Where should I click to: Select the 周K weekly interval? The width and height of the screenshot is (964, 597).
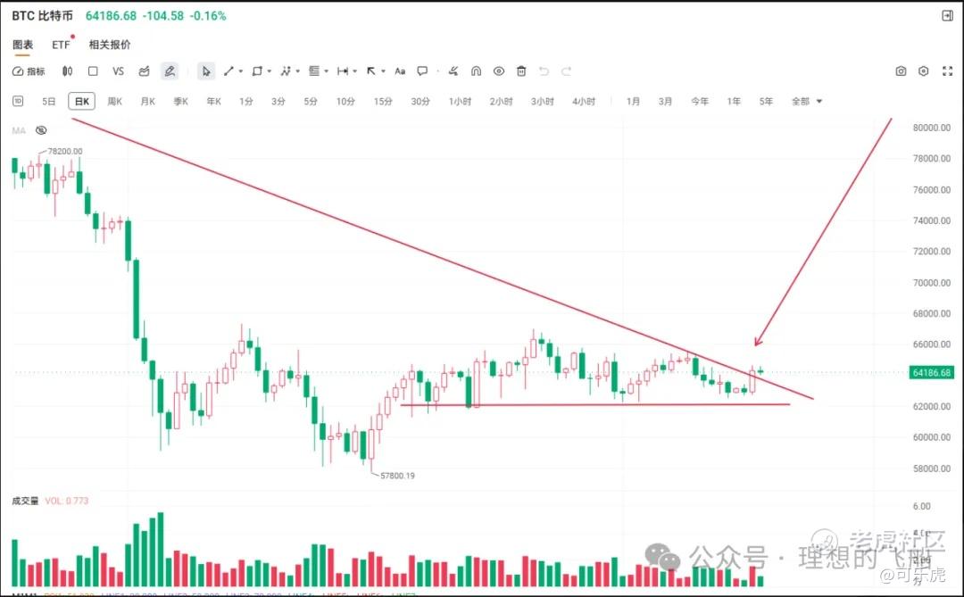115,102
